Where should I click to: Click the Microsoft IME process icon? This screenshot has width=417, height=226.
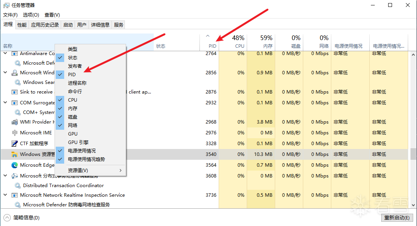click(x=15, y=133)
